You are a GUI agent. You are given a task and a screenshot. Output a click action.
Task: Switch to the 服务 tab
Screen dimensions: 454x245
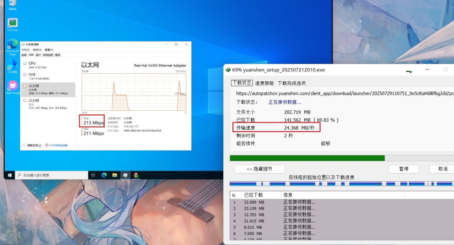coord(57,55)
